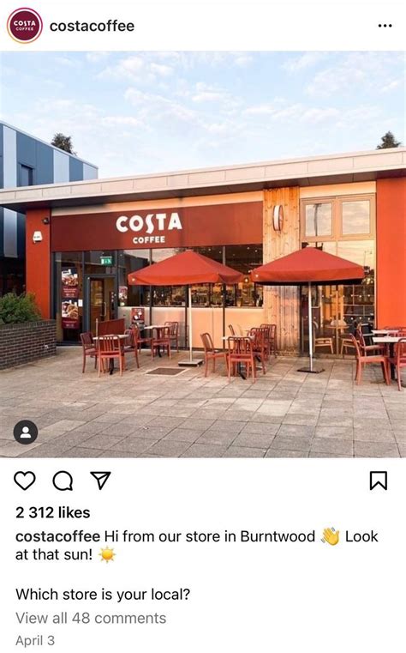View the 2 312 likes list

pyautogui.click(x=53, y=512)
